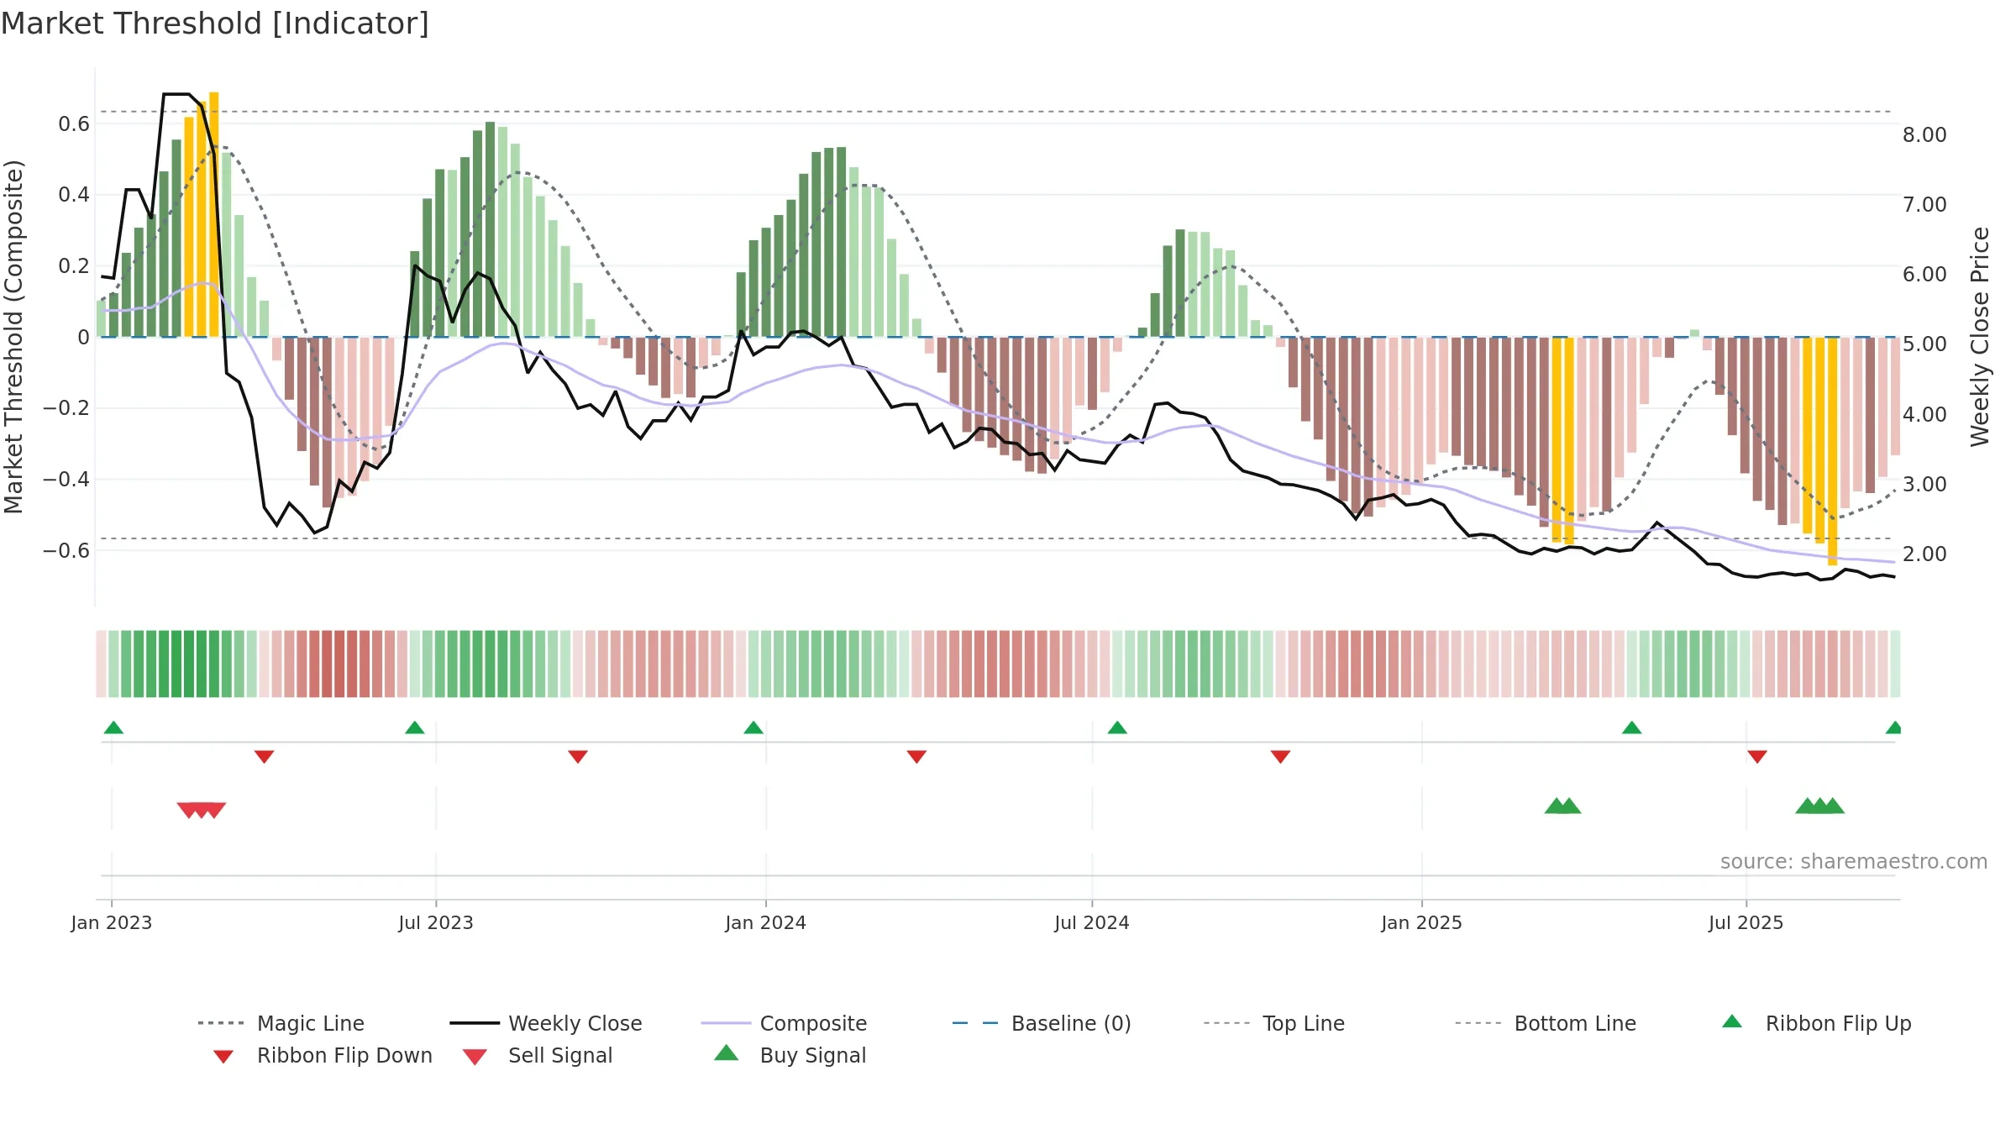Screen dimensions: 2016x1134
Task: Click the Jul 2024 x-axis label
Action: point(1092,923)
